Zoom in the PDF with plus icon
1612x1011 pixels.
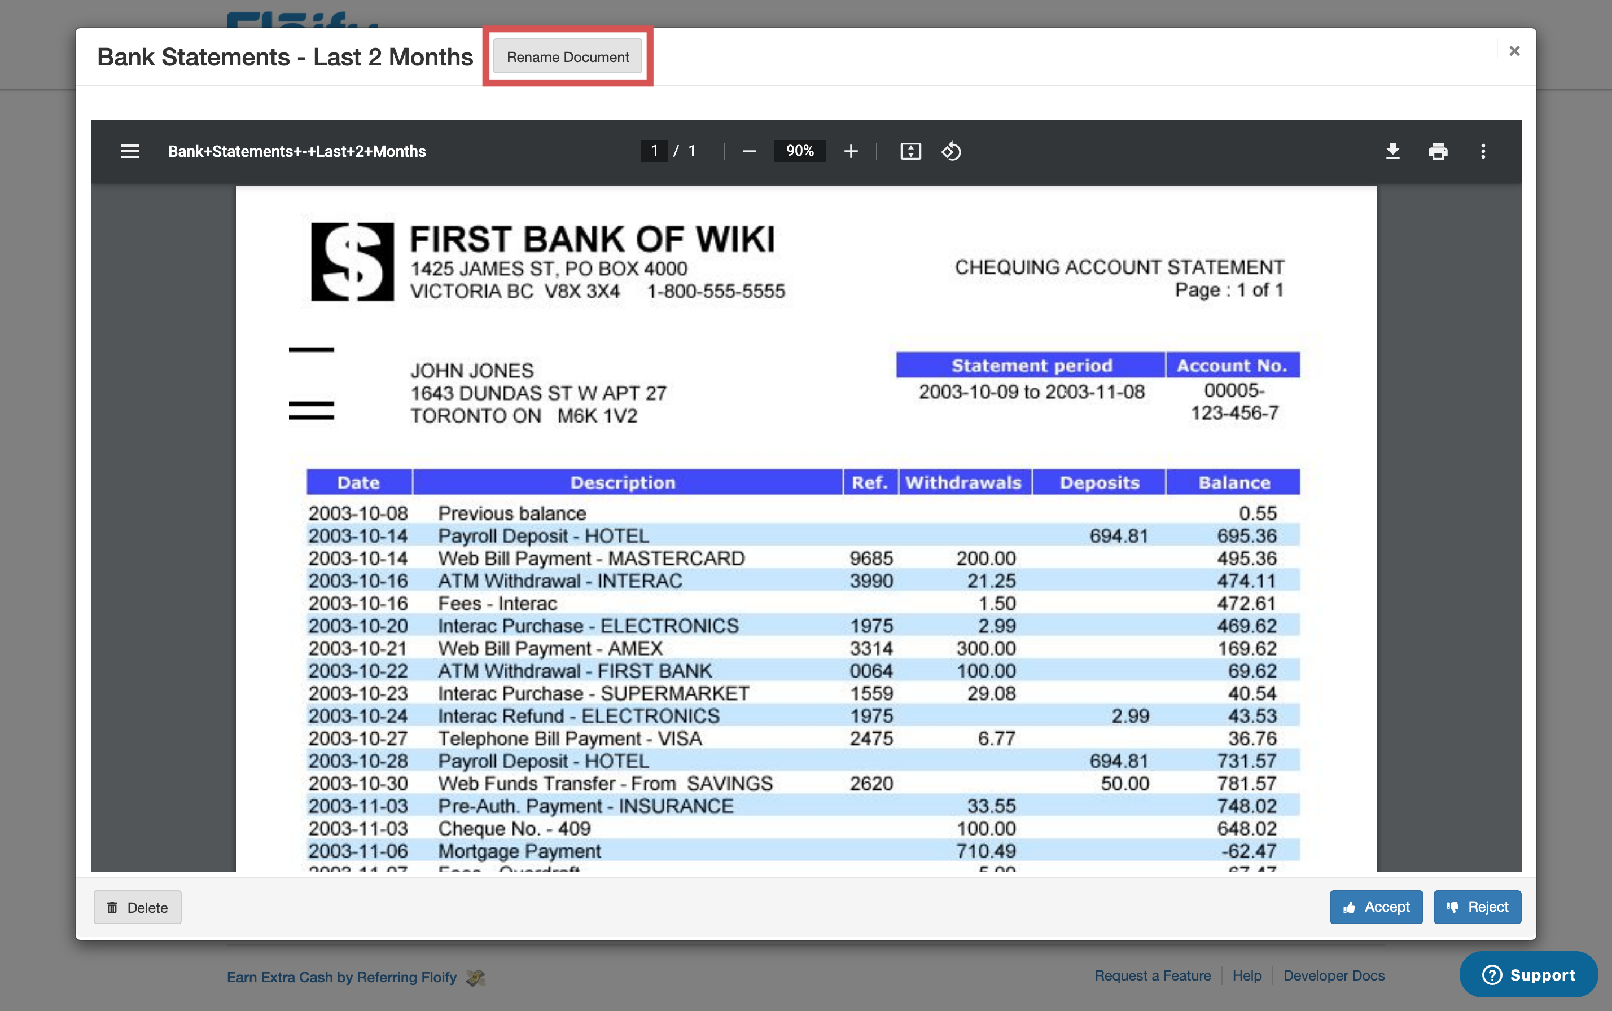(x=851, y=151)
